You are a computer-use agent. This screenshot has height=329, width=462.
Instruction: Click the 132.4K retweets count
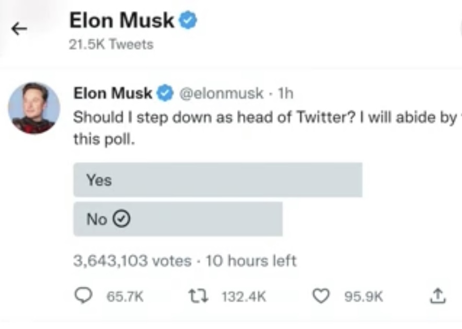pyautogui.click(x=244, y=297)
